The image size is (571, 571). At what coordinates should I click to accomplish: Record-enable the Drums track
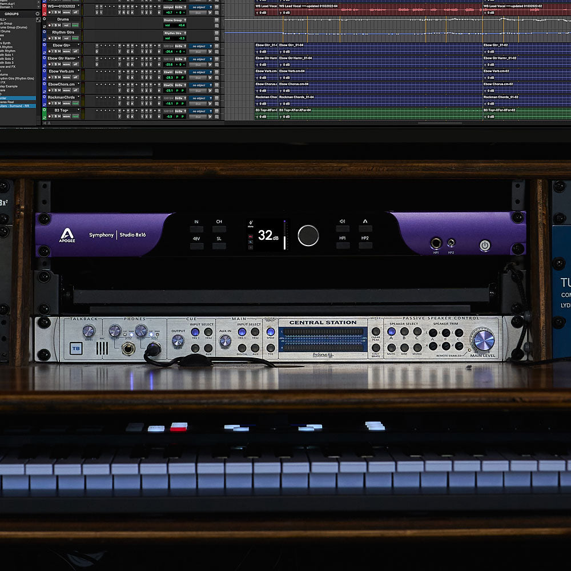point(49,25)
